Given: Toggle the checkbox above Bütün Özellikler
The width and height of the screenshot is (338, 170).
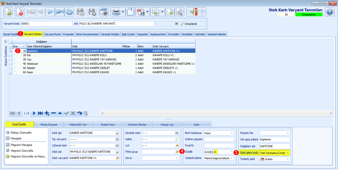Looking at the screenshot, I should click(6, 42).
